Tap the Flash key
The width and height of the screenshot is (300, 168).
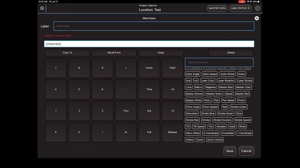pos(172,68)
